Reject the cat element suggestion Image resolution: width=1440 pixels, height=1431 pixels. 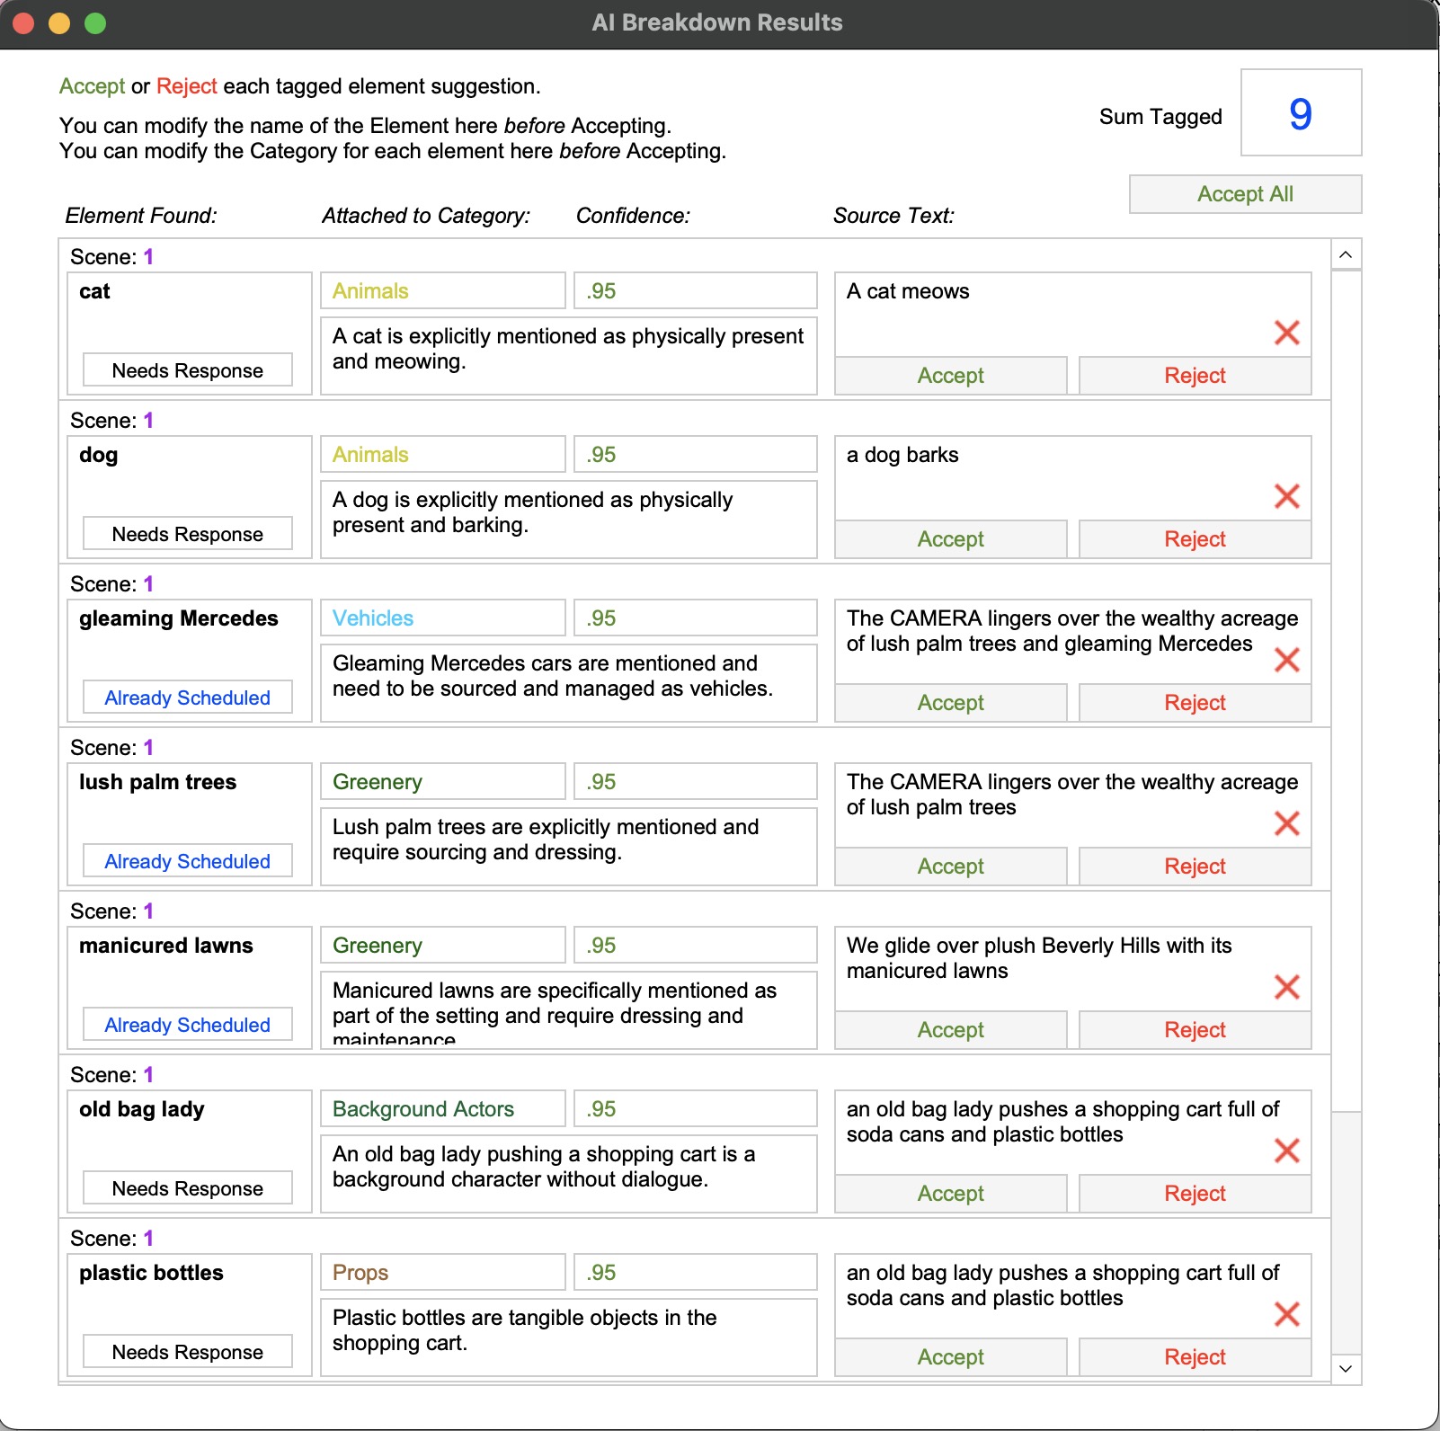pos(1195,376)
